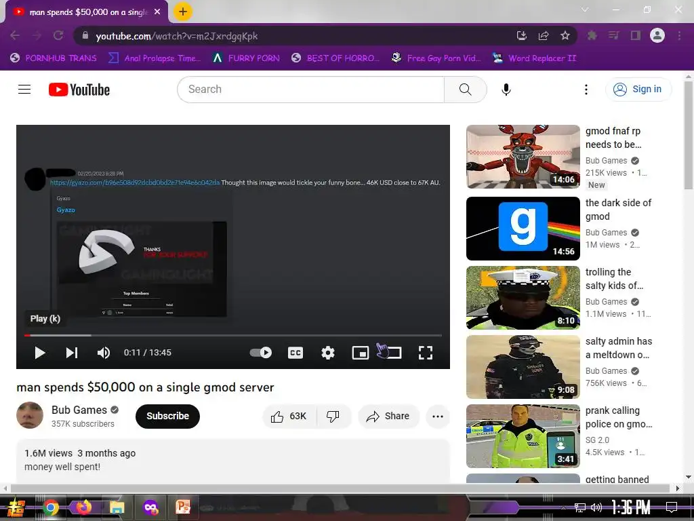The width and height of the screenshot is (694, 521).
Task: Click the horizontal scrollbar at bottom
Action: tap(340, 488)
